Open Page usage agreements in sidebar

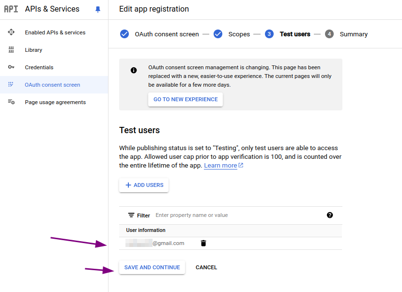coord(55,102)
